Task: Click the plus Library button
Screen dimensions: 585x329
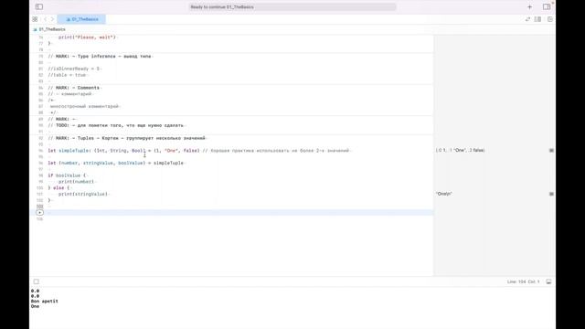Action: click(529, 6)
